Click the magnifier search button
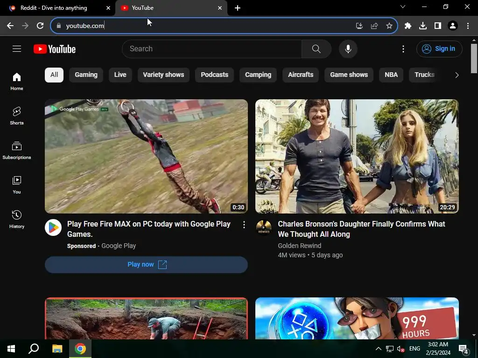The width and height of the screenshot is (478, 358). pyautogui.click(x=316, y=48)
